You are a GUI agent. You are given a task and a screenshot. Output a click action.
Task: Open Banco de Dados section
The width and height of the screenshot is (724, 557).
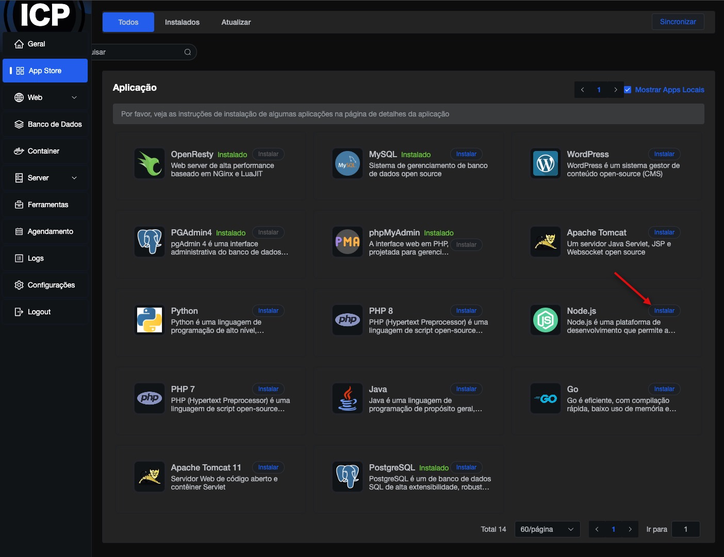(x=45, y=124)
